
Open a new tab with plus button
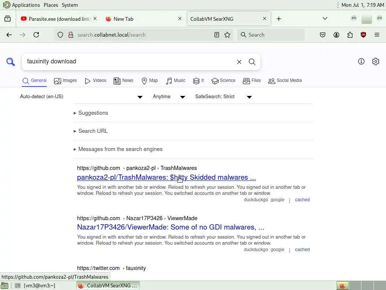[x=279, y=19]
